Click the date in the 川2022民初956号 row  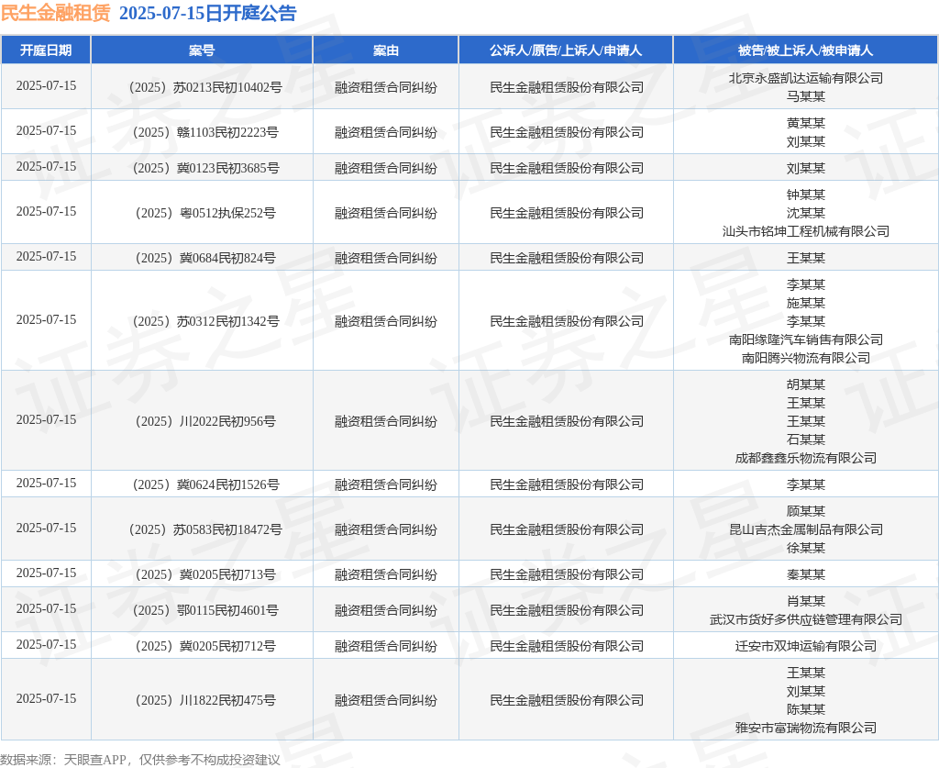(46, 420)
